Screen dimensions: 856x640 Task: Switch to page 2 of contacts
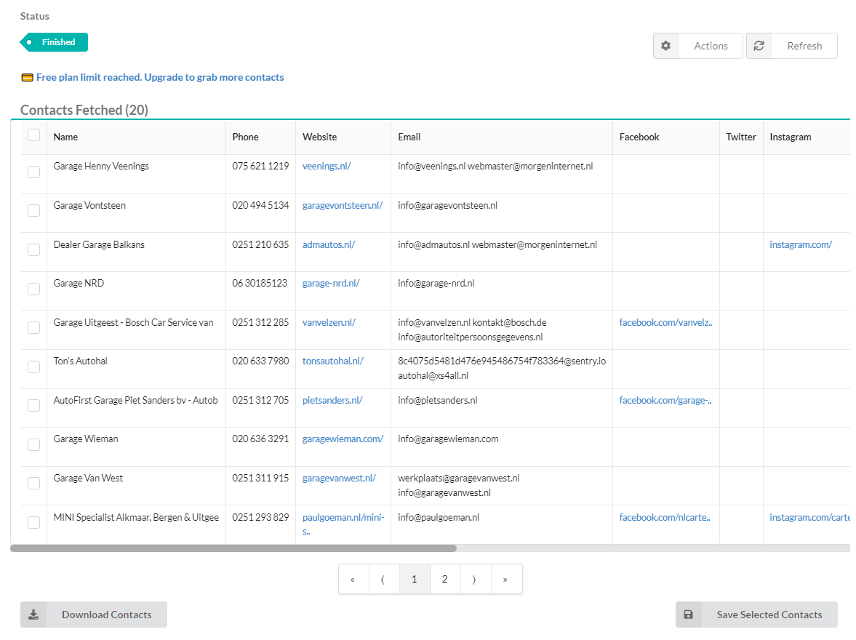pyautogui.click(x=444, y=580)
